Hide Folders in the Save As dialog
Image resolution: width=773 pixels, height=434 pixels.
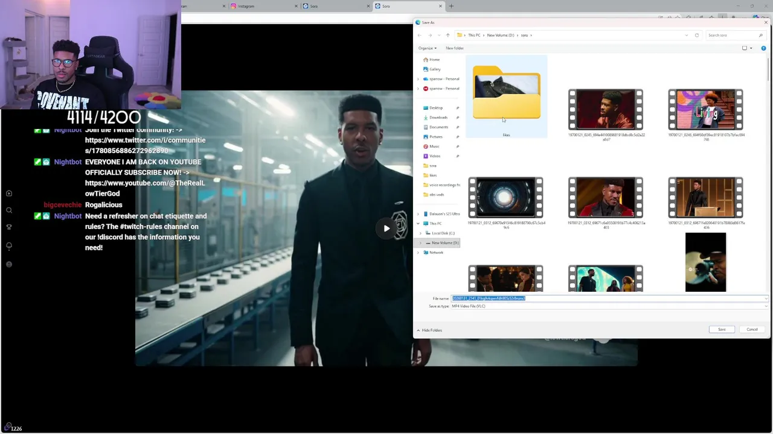(429, 330)
